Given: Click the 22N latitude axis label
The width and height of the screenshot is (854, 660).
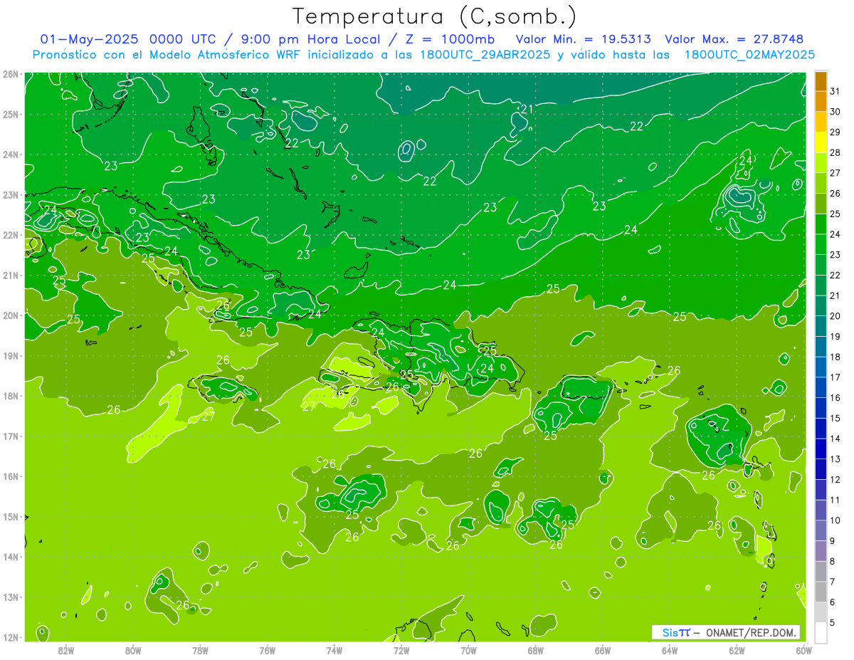Looking at the screenshot, I should coord(10,235).
